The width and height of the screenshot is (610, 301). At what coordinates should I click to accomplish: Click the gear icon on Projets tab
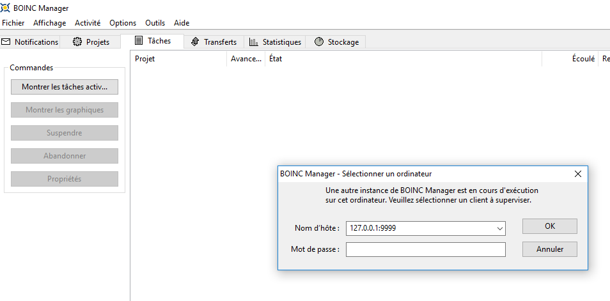(77, 42)
